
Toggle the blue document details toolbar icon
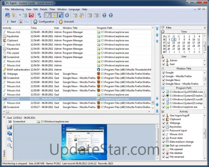click(x=61, y=15)
